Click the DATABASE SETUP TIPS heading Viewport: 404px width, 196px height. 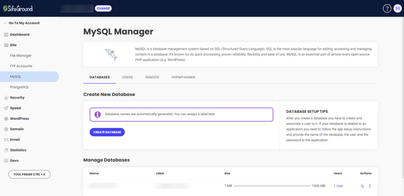pyautogui.click(x=307, y=112)
